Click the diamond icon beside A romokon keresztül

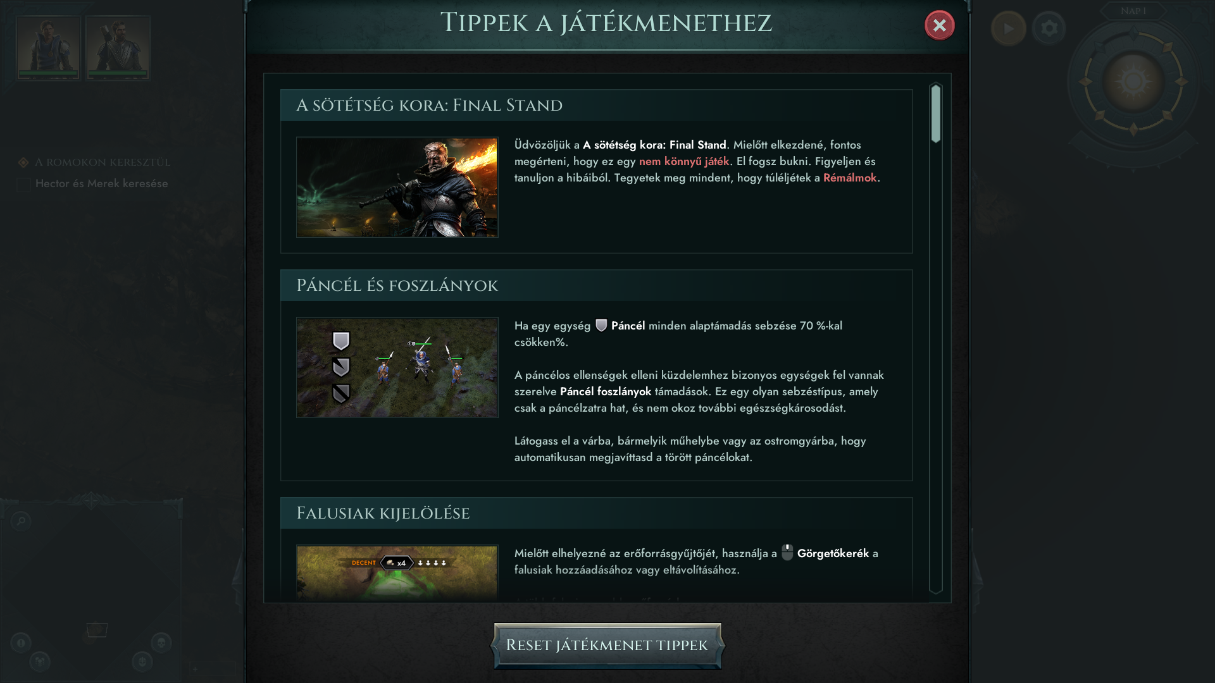(23, 163)
